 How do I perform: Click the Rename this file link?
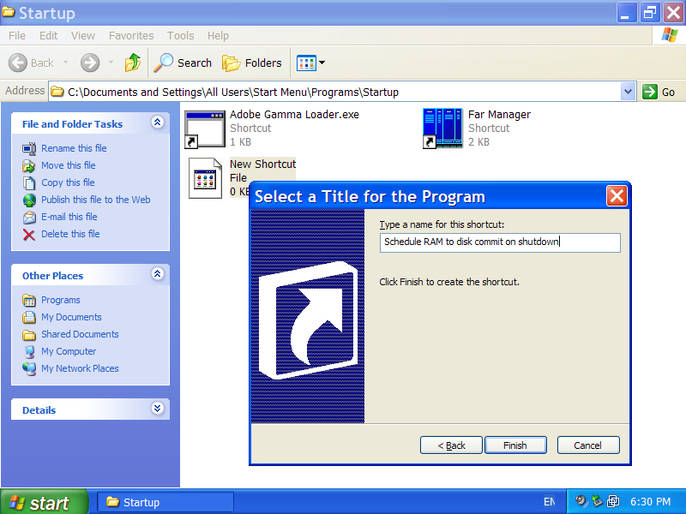tap(74, 148)
